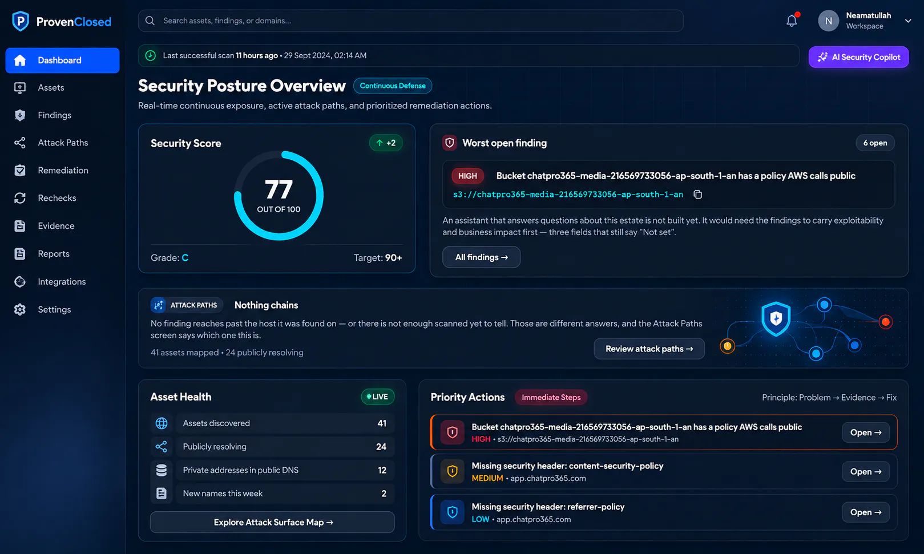Click Explore Attack Surface Map
Viewport: 924px width, 554px height.
(272, 522)
